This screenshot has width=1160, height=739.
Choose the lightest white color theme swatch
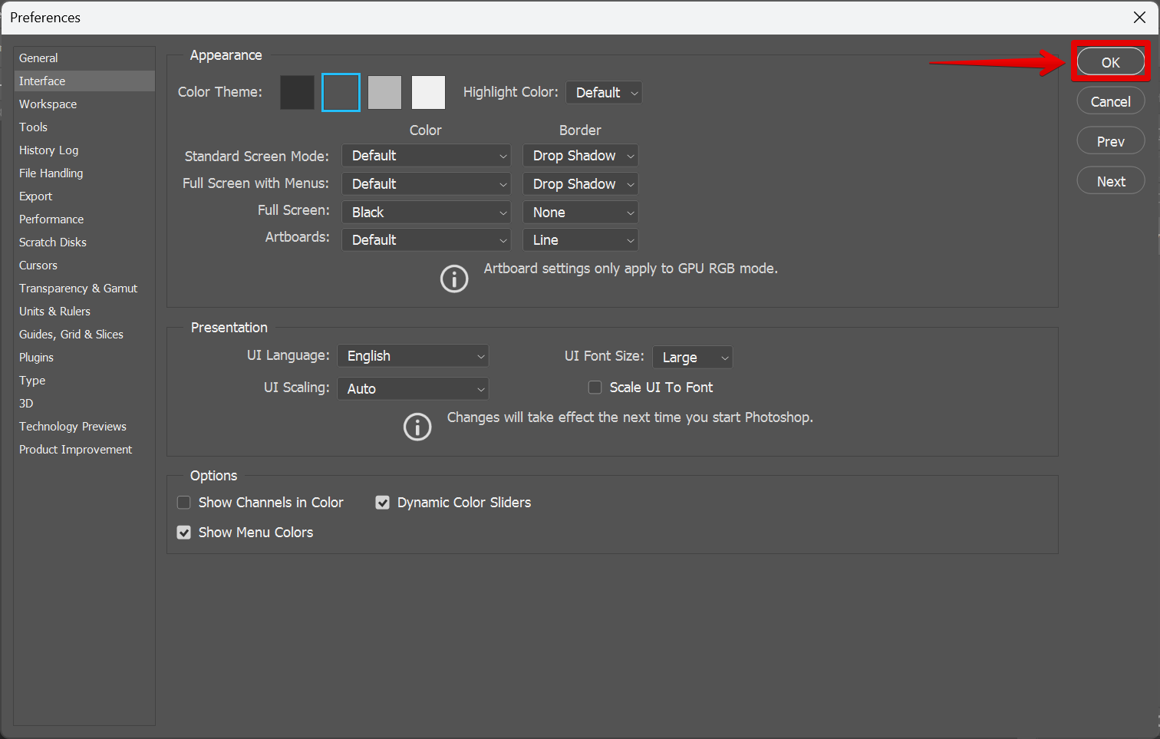point(428,93)
